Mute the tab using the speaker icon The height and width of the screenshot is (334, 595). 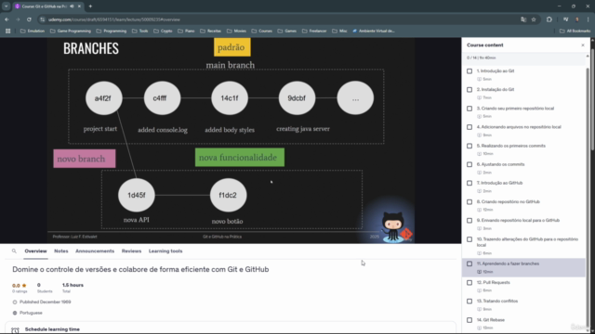[x=73, y=6]
